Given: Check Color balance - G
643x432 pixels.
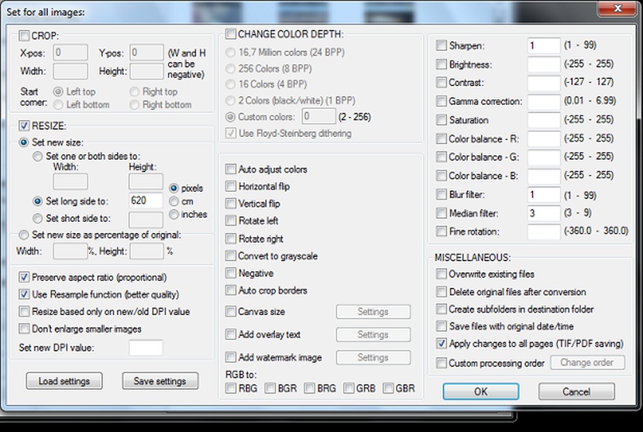Looking at the screenshot, I should point(442,157).
